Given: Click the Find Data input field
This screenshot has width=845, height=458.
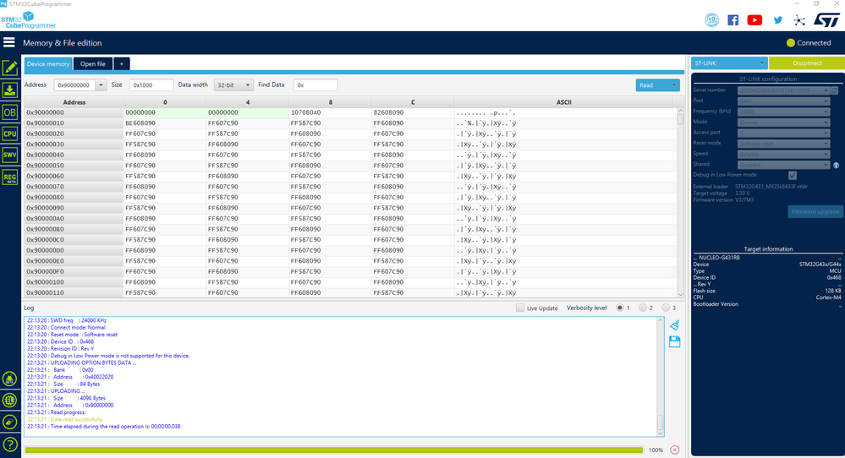Looking at the screenshot, I should 316,85.
